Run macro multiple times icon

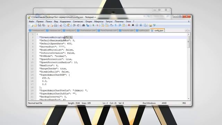141,25
